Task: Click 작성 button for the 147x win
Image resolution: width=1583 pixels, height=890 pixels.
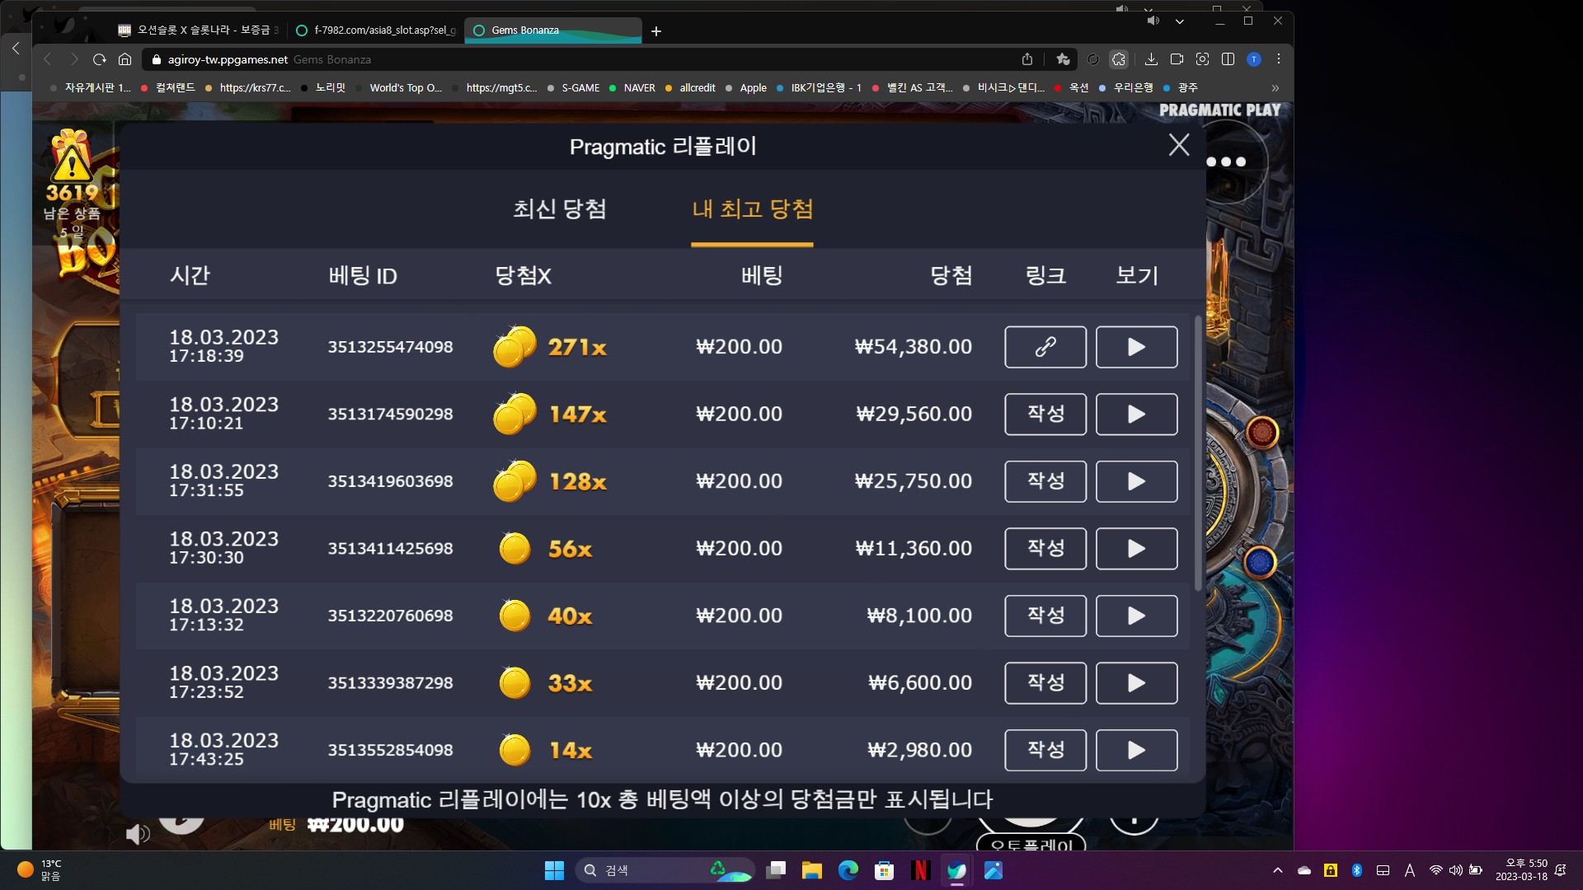Action: pyautogui.click(x=1045, y=414)
